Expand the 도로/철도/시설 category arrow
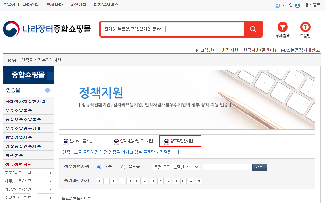This screenshot has height=203, width=325. click(x=51, y=173)
